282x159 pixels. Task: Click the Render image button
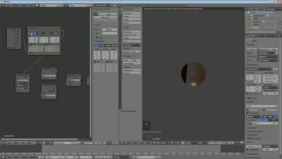click(252, 49)
